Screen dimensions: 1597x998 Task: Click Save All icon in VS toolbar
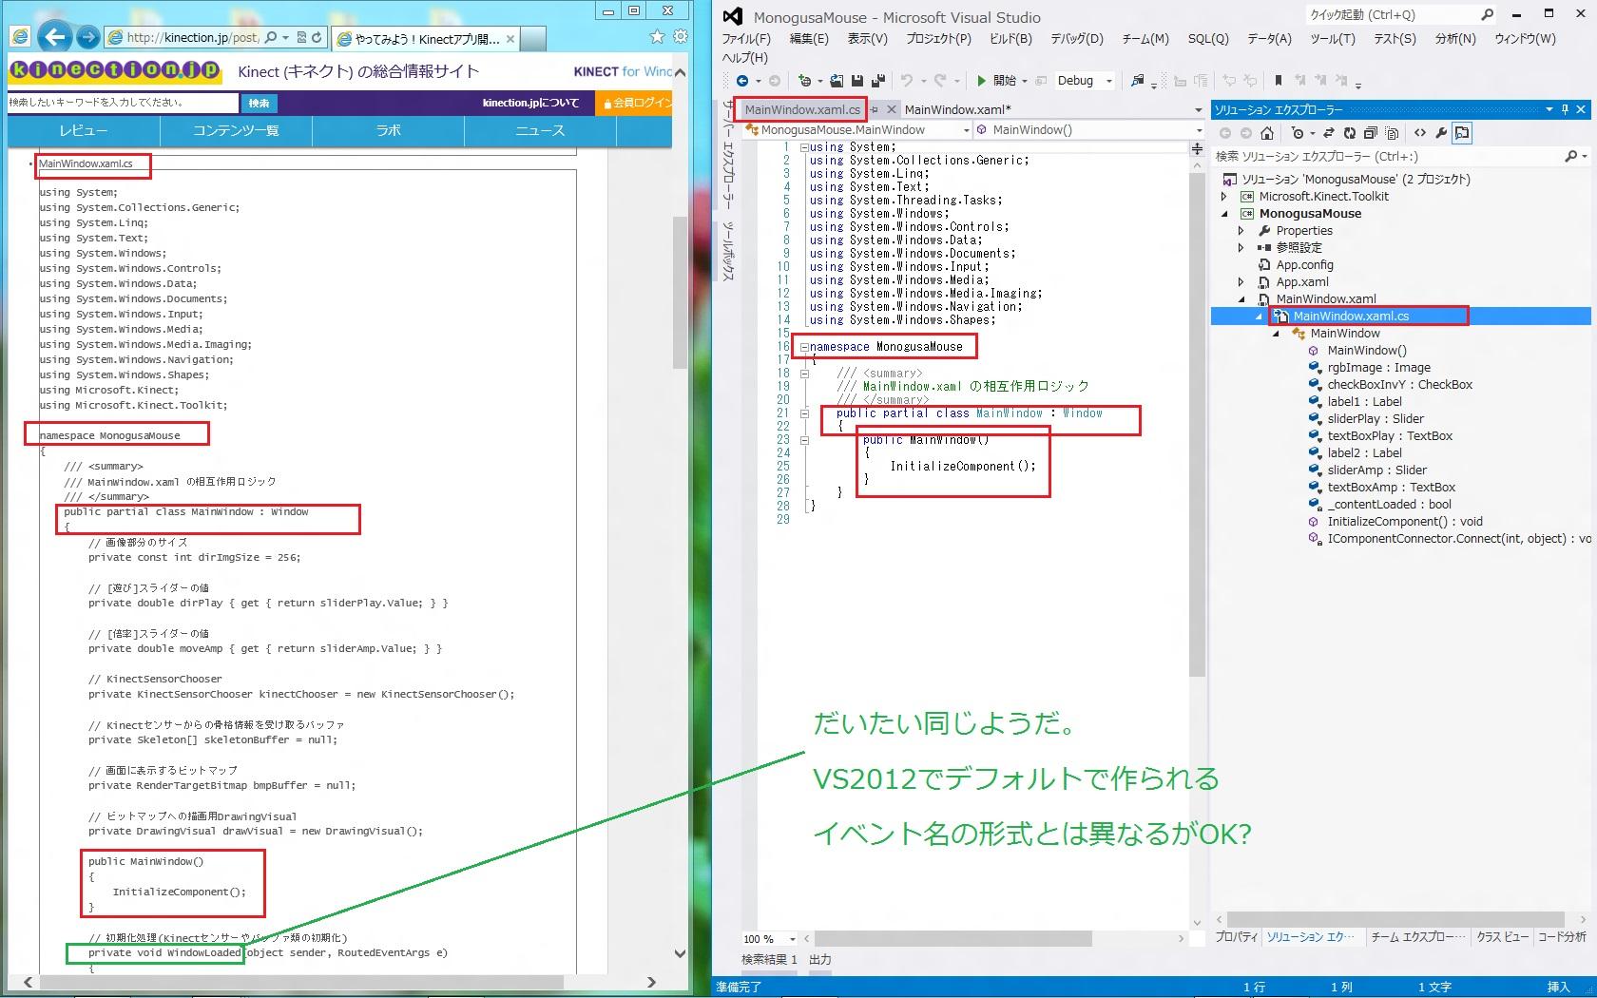coord(877,81)
